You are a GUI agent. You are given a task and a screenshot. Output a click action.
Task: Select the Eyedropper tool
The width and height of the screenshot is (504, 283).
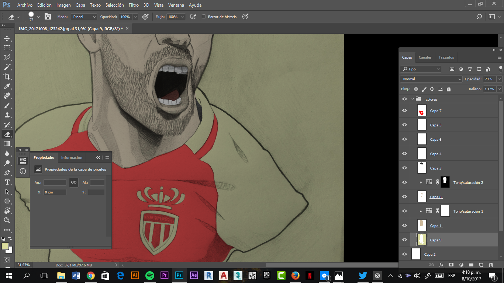(x=7, y=86)
